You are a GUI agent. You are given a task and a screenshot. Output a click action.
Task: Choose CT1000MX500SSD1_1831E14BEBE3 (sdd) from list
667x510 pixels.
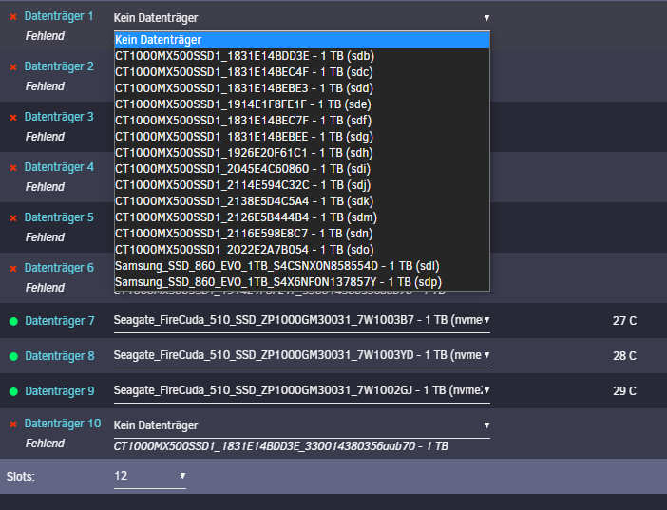tap(302, 88)
